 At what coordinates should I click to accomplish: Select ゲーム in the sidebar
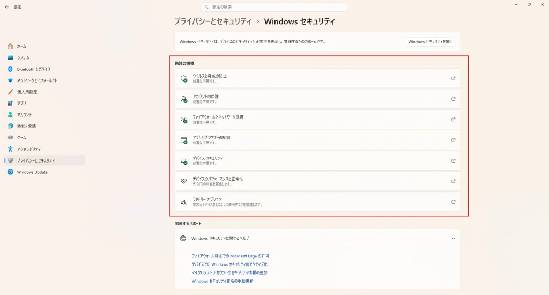(x=44, y=137)
